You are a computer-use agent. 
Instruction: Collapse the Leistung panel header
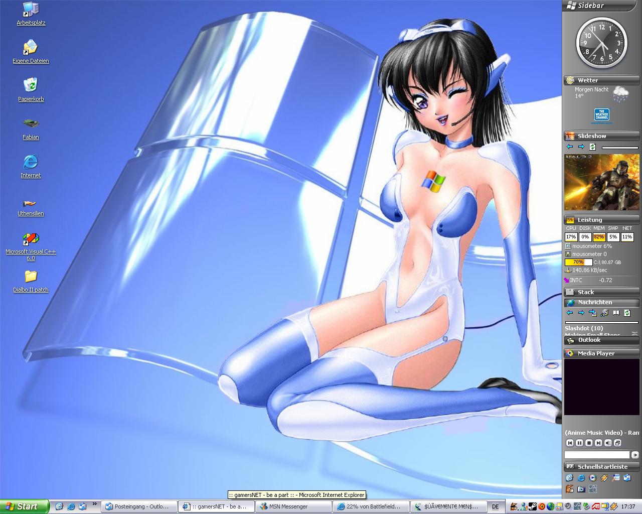(x=601, y=220)
